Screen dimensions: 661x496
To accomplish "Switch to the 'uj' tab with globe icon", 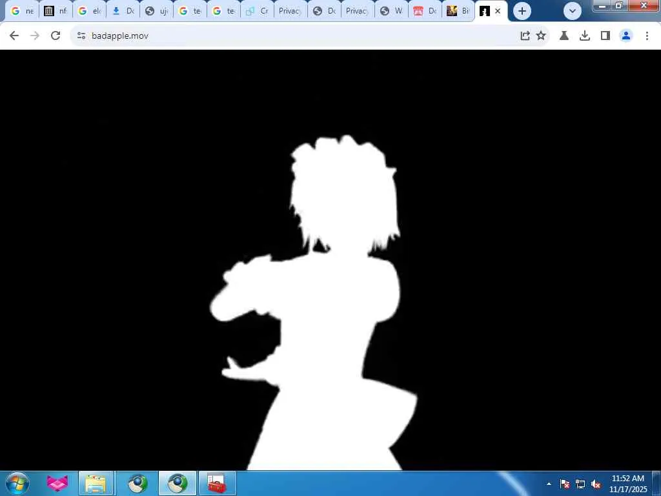I will [156, 12].
